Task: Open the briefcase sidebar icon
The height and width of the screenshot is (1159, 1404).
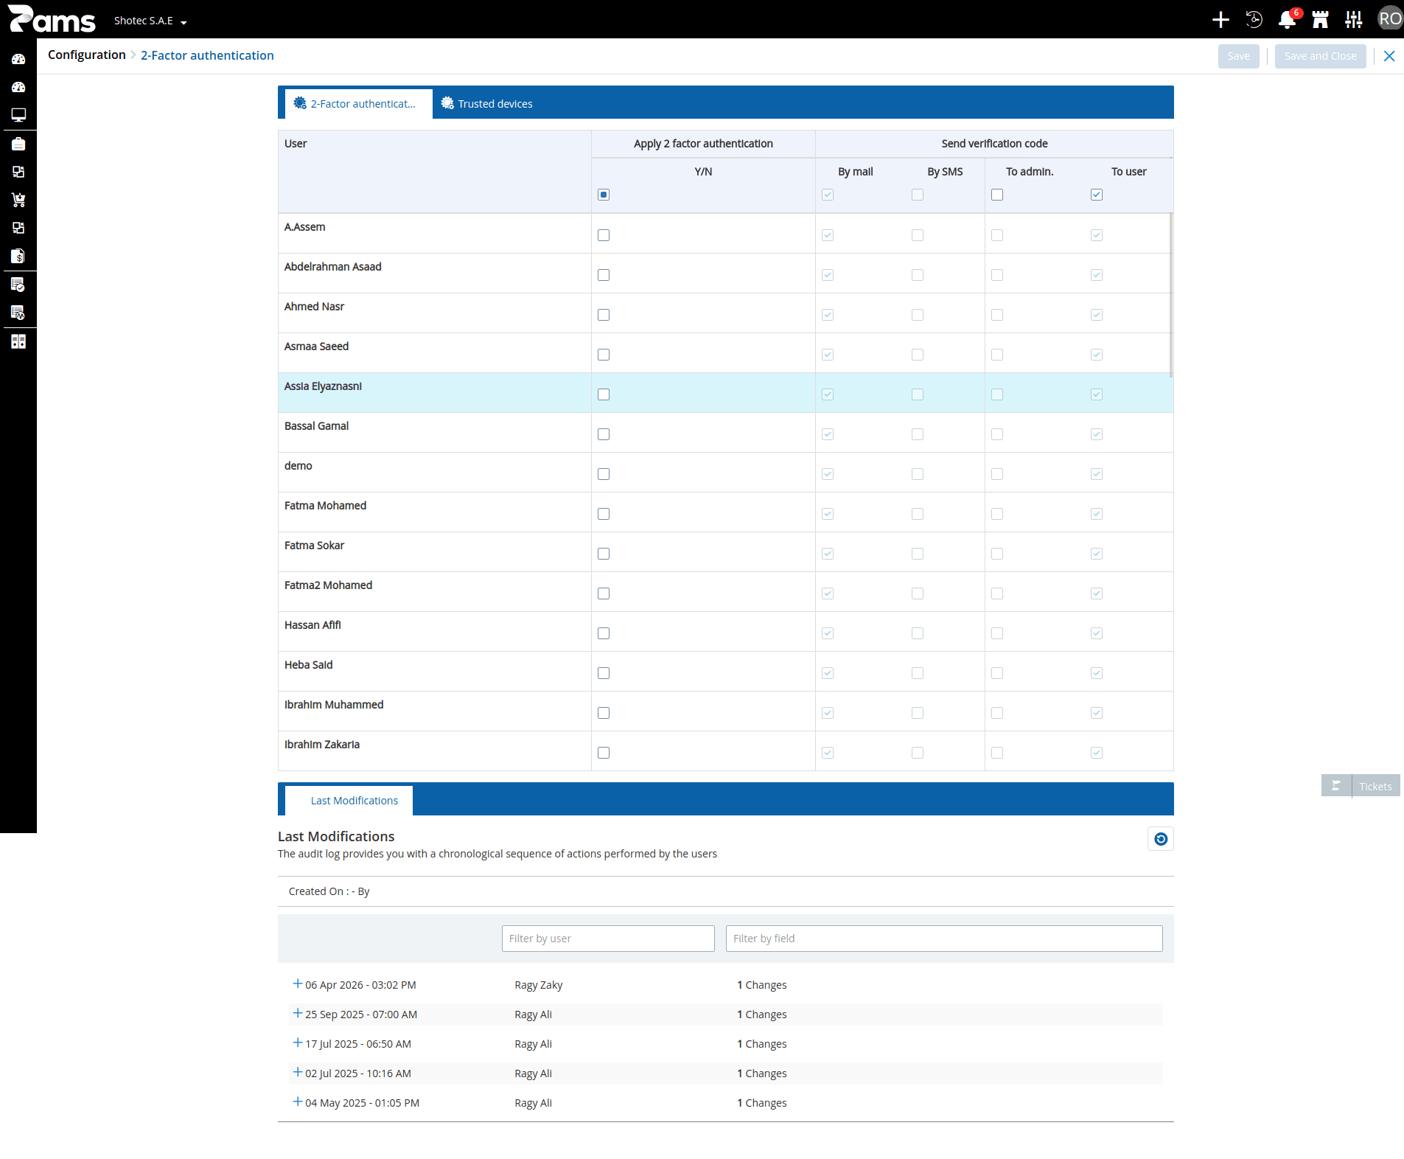Action: click(18, 144)
